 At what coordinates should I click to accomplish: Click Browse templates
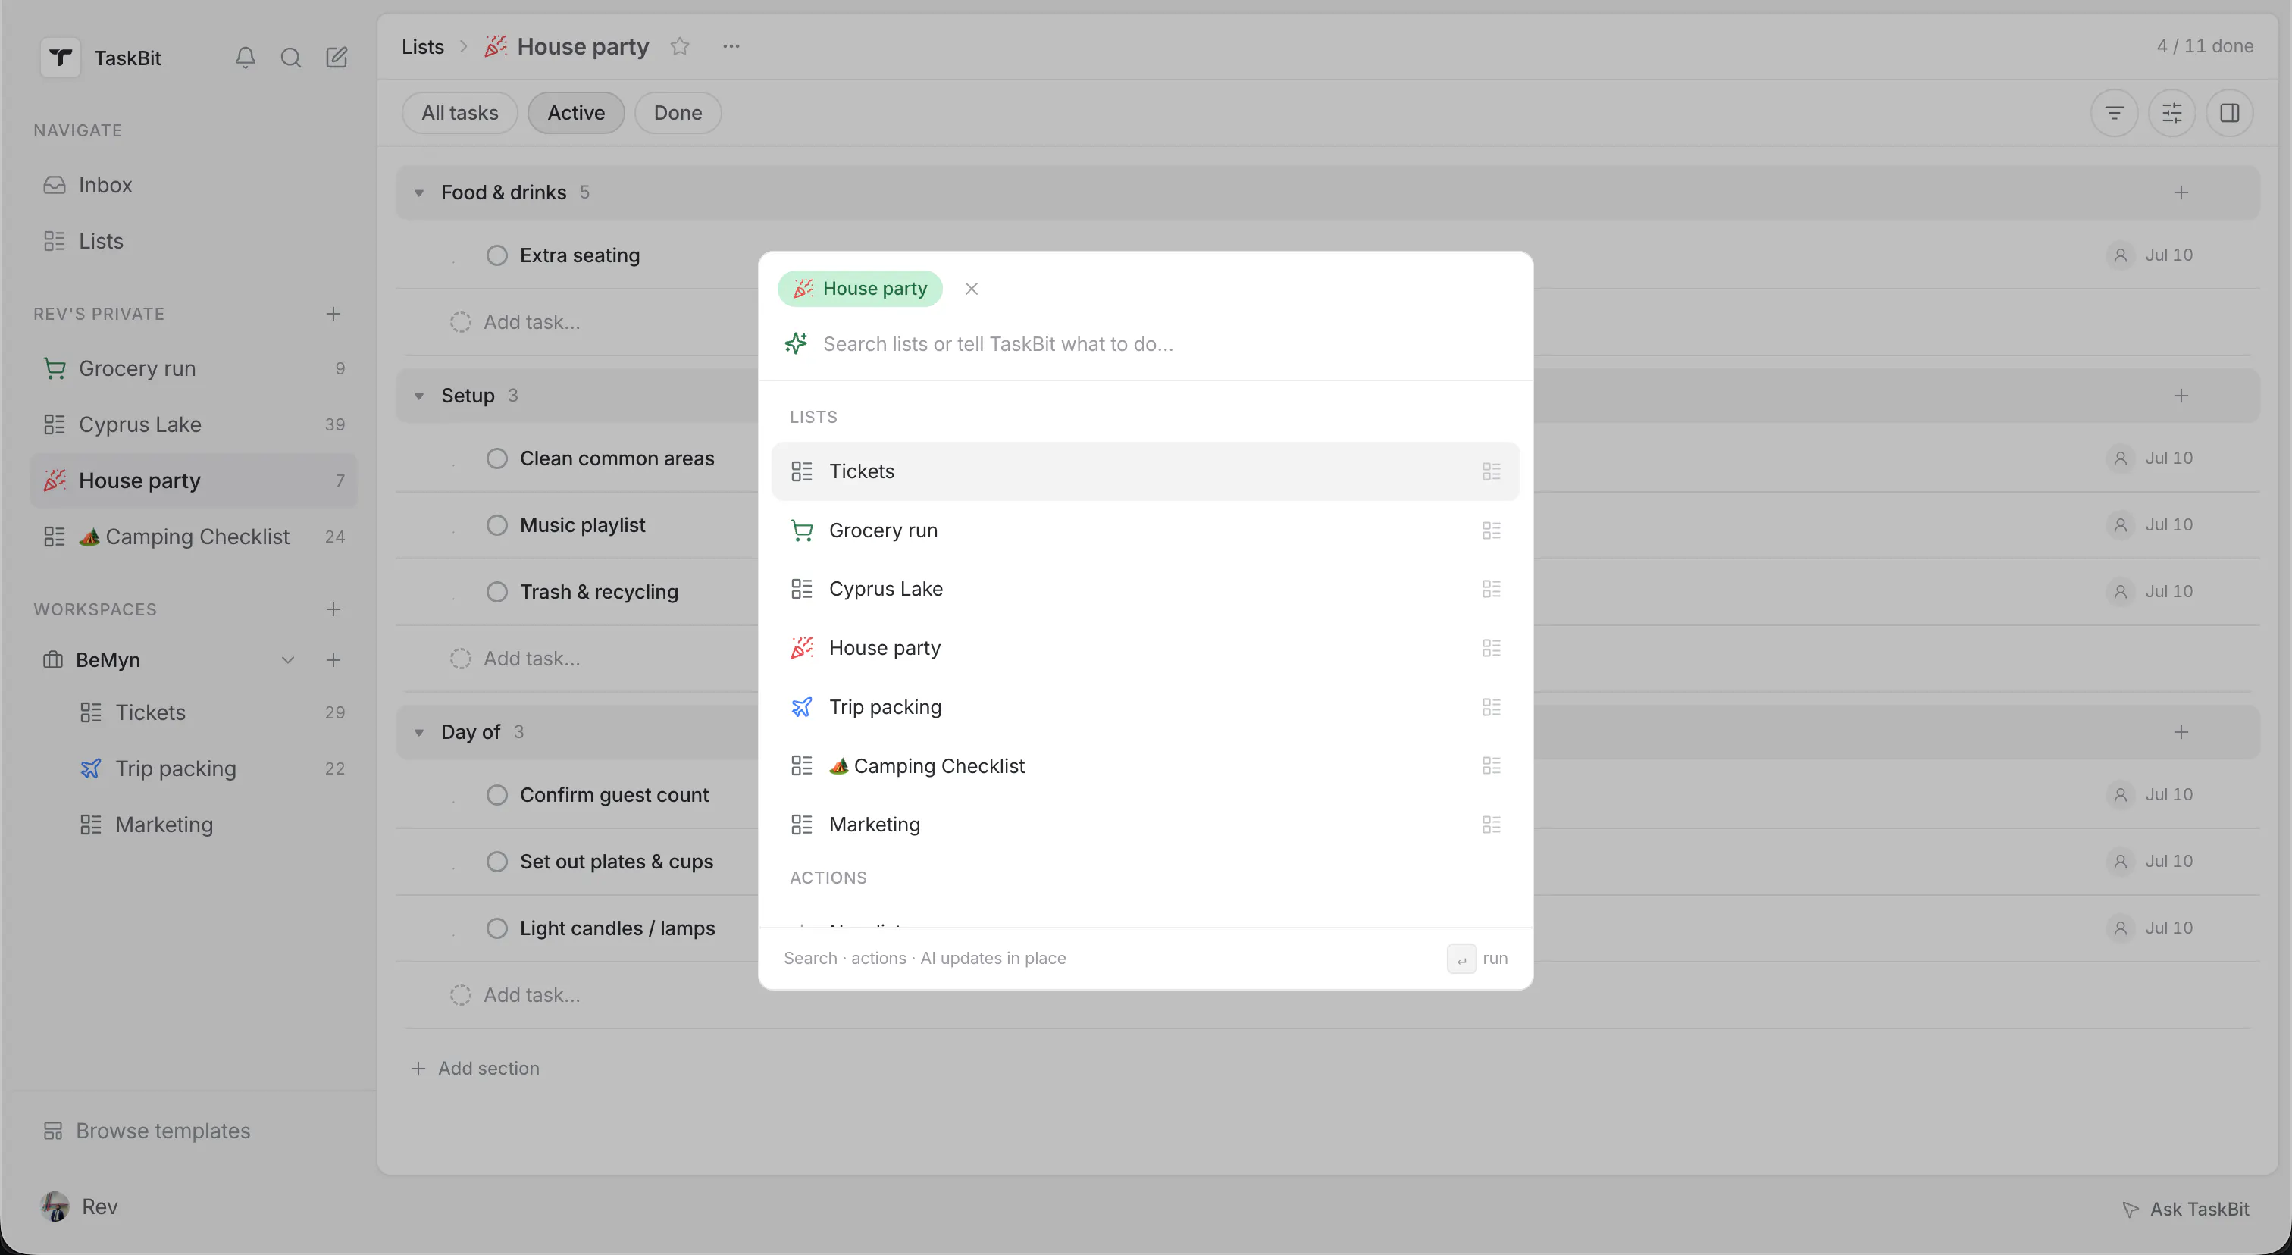coord(148,1131)
